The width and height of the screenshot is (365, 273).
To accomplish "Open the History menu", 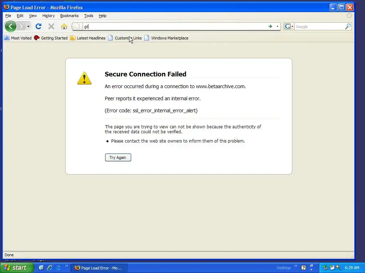I will click(x=48, y=16).
